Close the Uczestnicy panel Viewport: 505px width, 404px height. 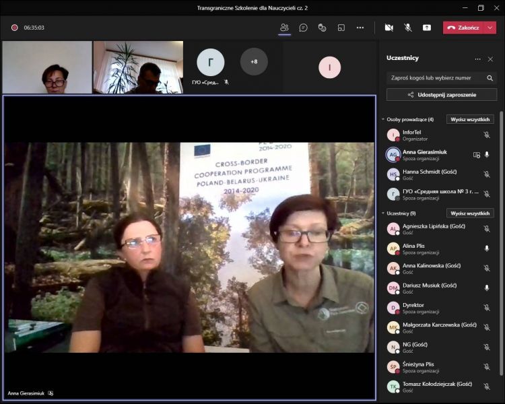click(x=490, y=59)
